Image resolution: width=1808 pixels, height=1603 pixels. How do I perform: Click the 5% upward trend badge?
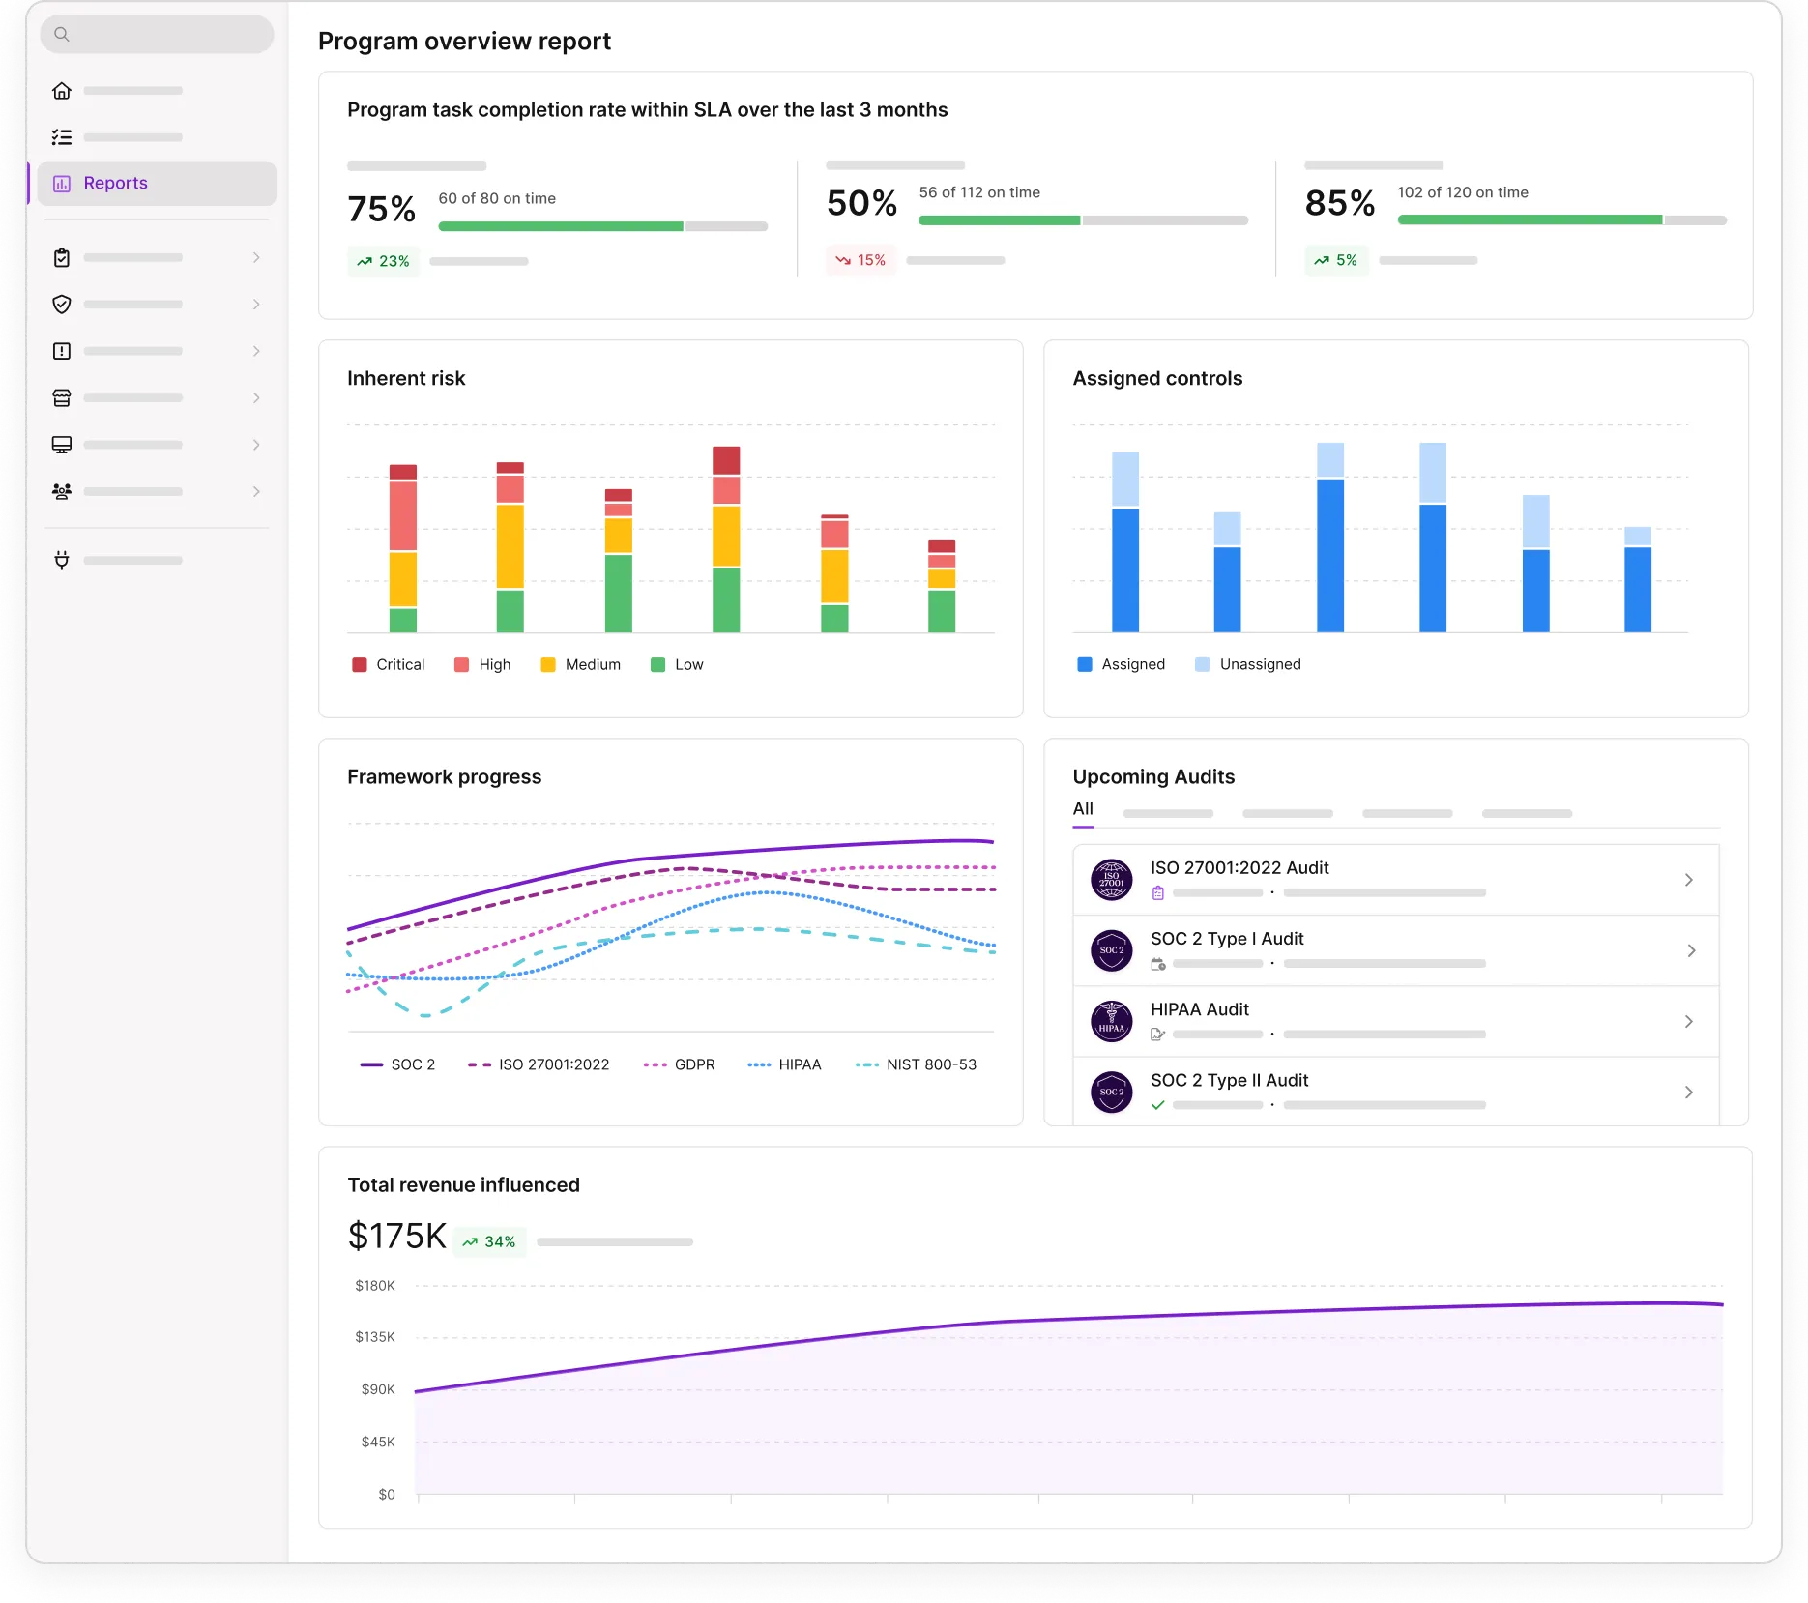[x=1336, y=260]
